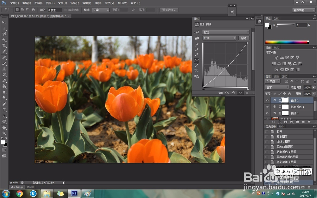The width and height of the screenshot is (317, 198).
Task: Select the Clone Stamp tool
Action: coord(4,69)
